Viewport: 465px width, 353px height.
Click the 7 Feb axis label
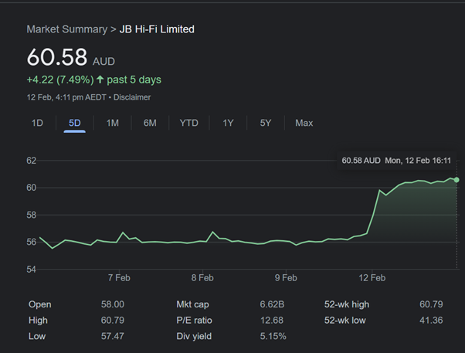(x=119, y=277)
